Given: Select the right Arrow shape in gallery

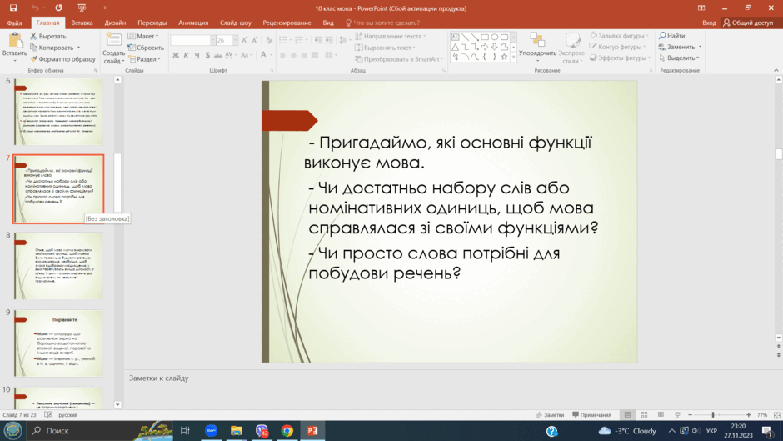Looking at the screenshot, I should tap(485, 47).
